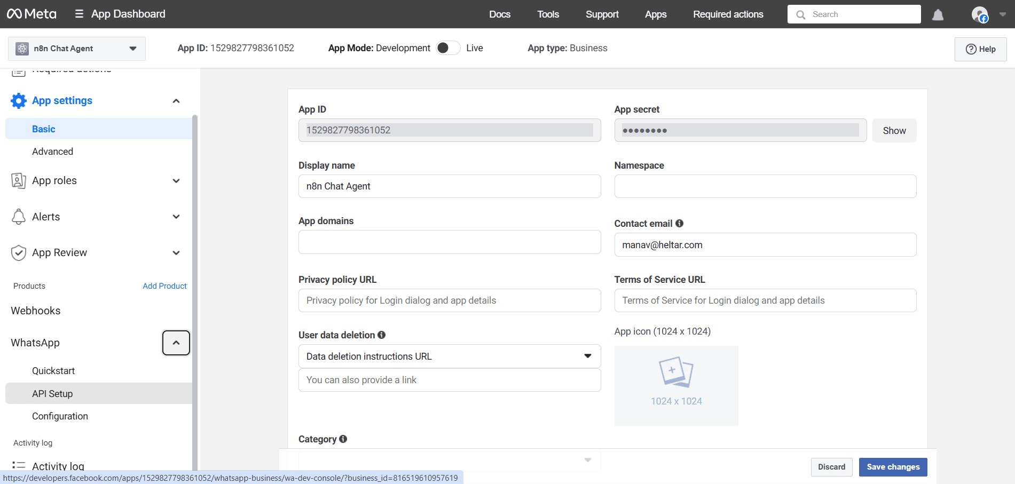The height and width of the screenshot is (484, 1015).
Task: Toggle App Mode from Development to Live
Action: pos(448,48)
